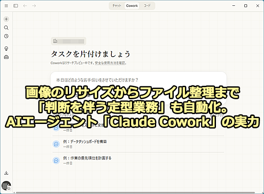Switch to the コード tab
This screenshot has height=194, width=264.
[147, 6]
